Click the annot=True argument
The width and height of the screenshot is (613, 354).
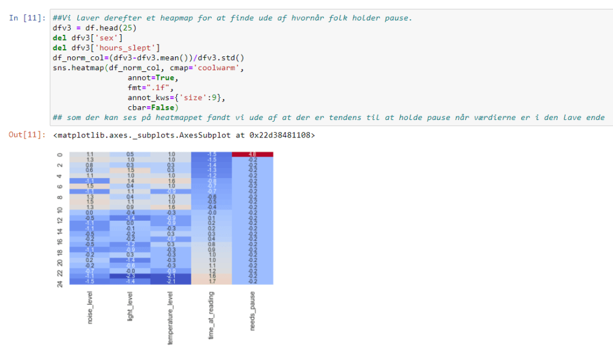pos(152,78)
